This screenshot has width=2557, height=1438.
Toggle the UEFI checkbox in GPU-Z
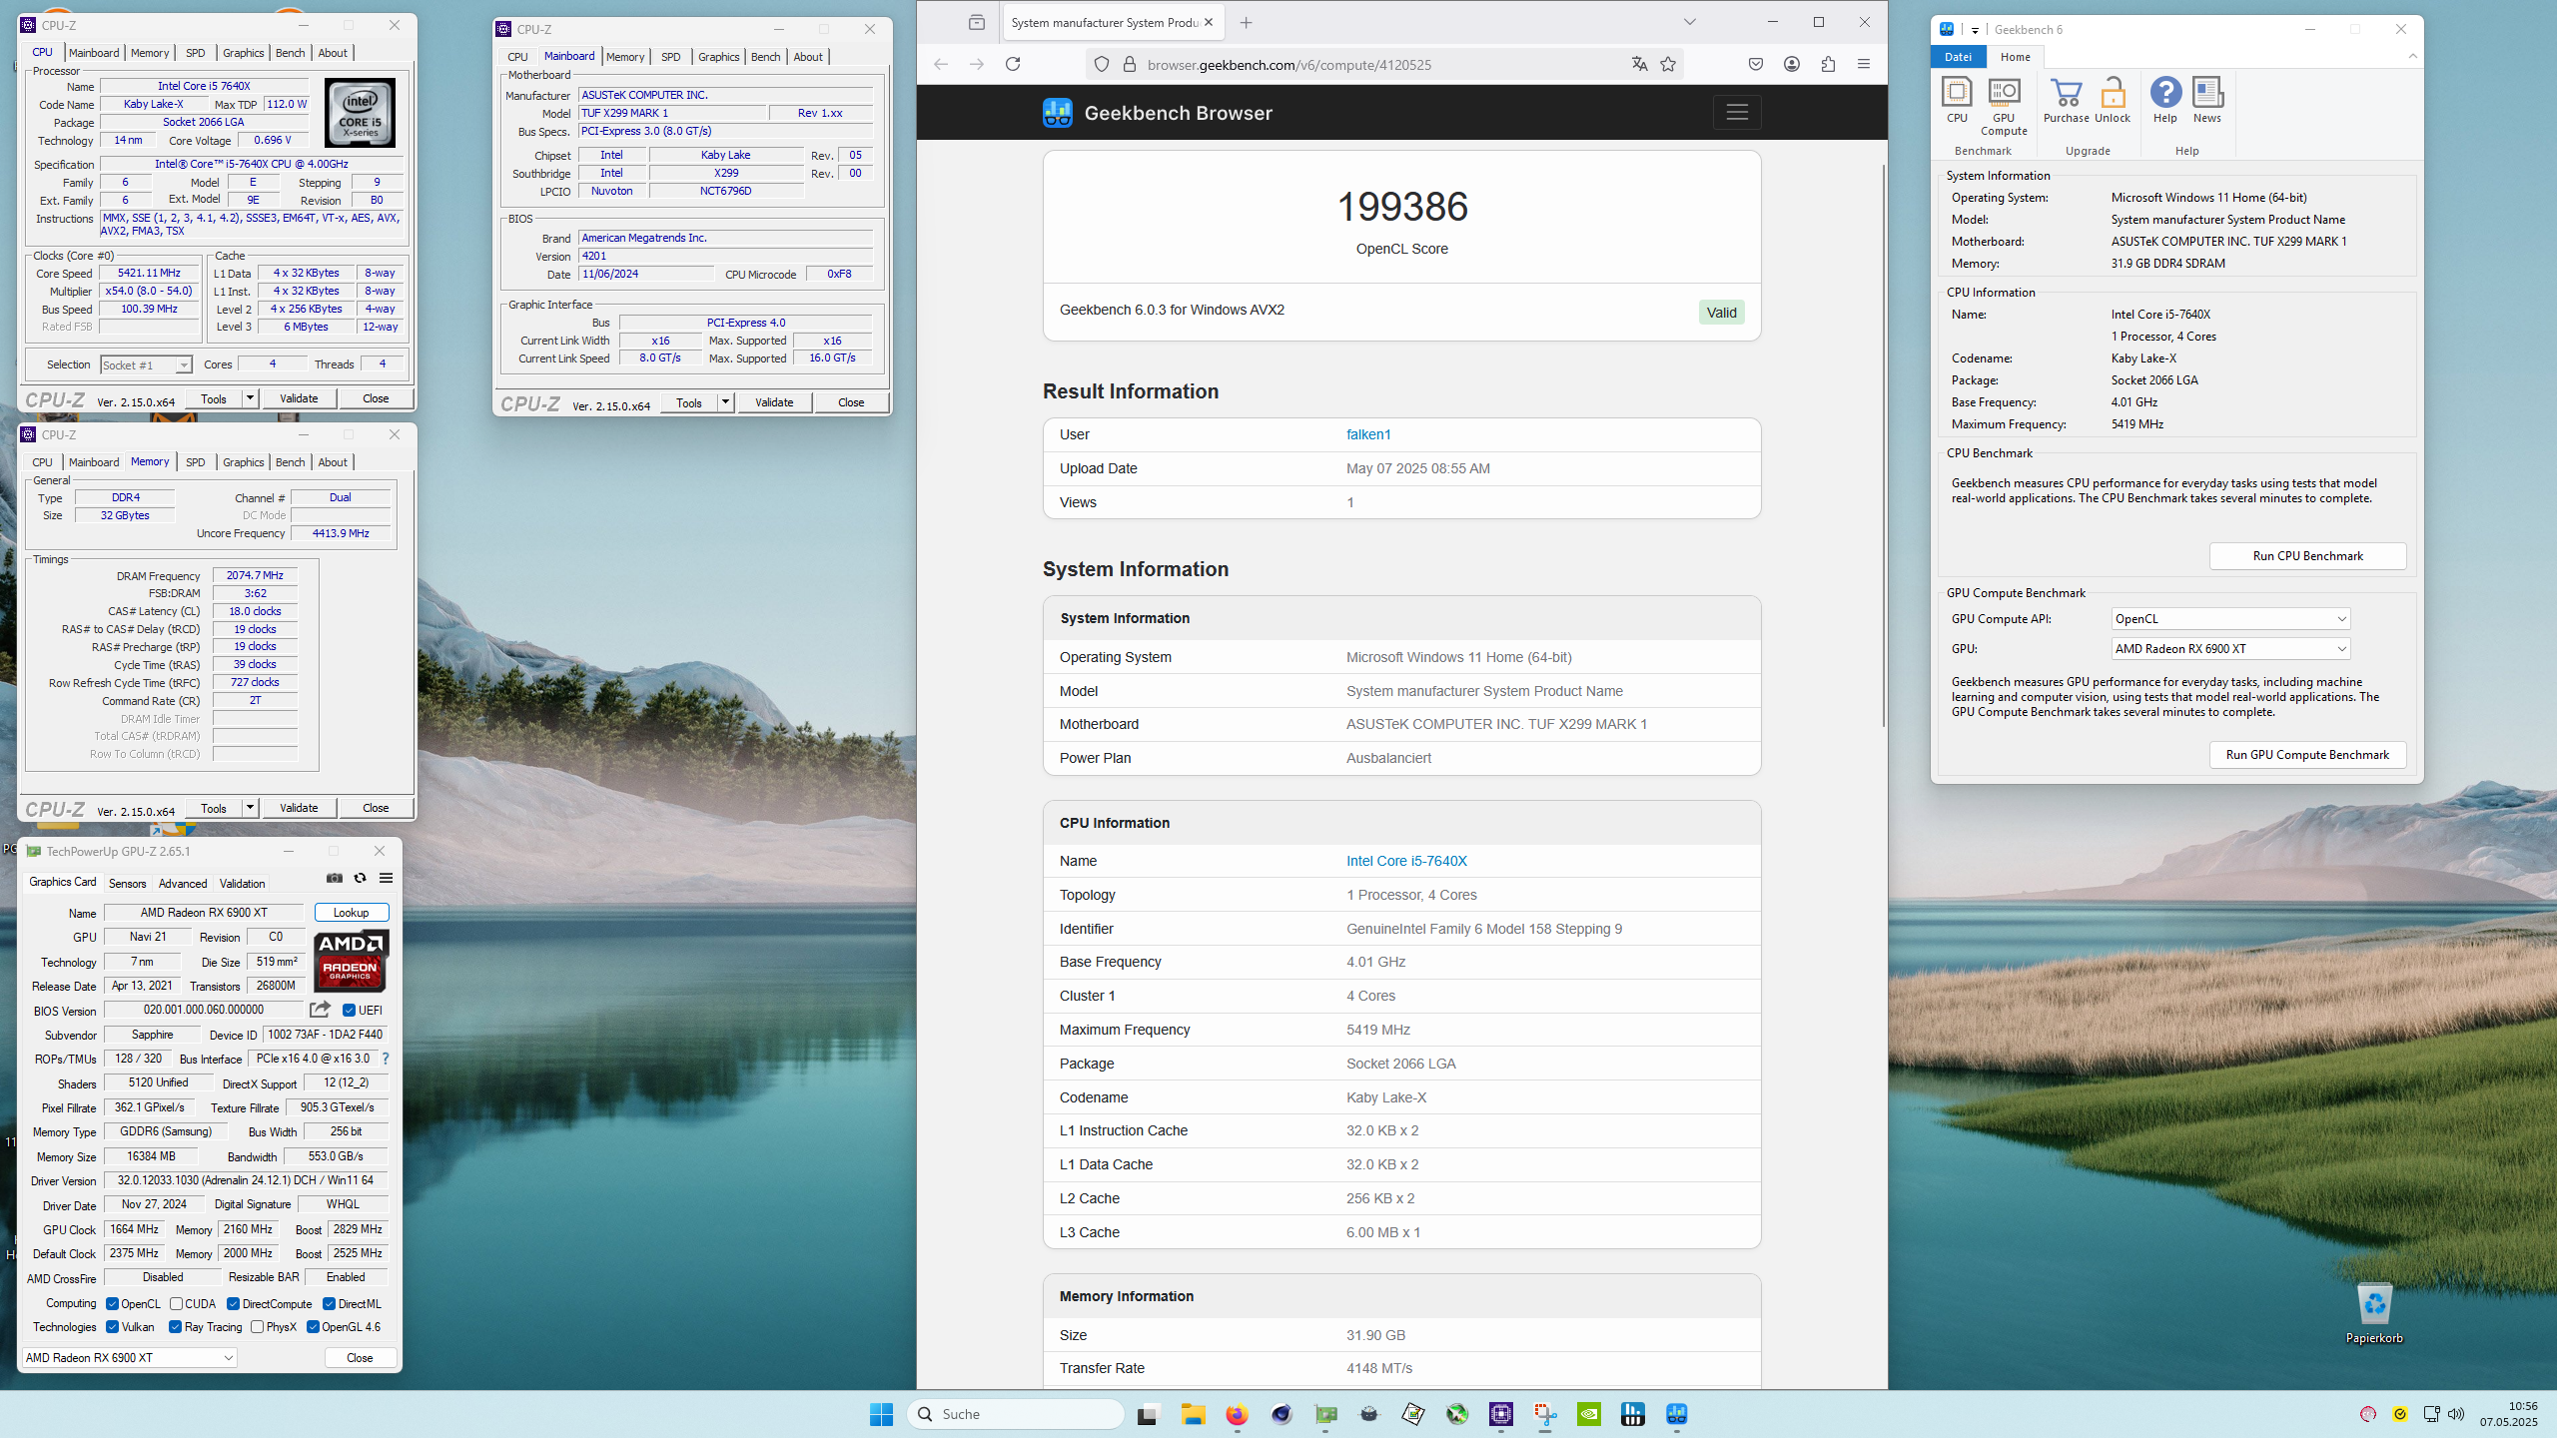[349, 1010]
